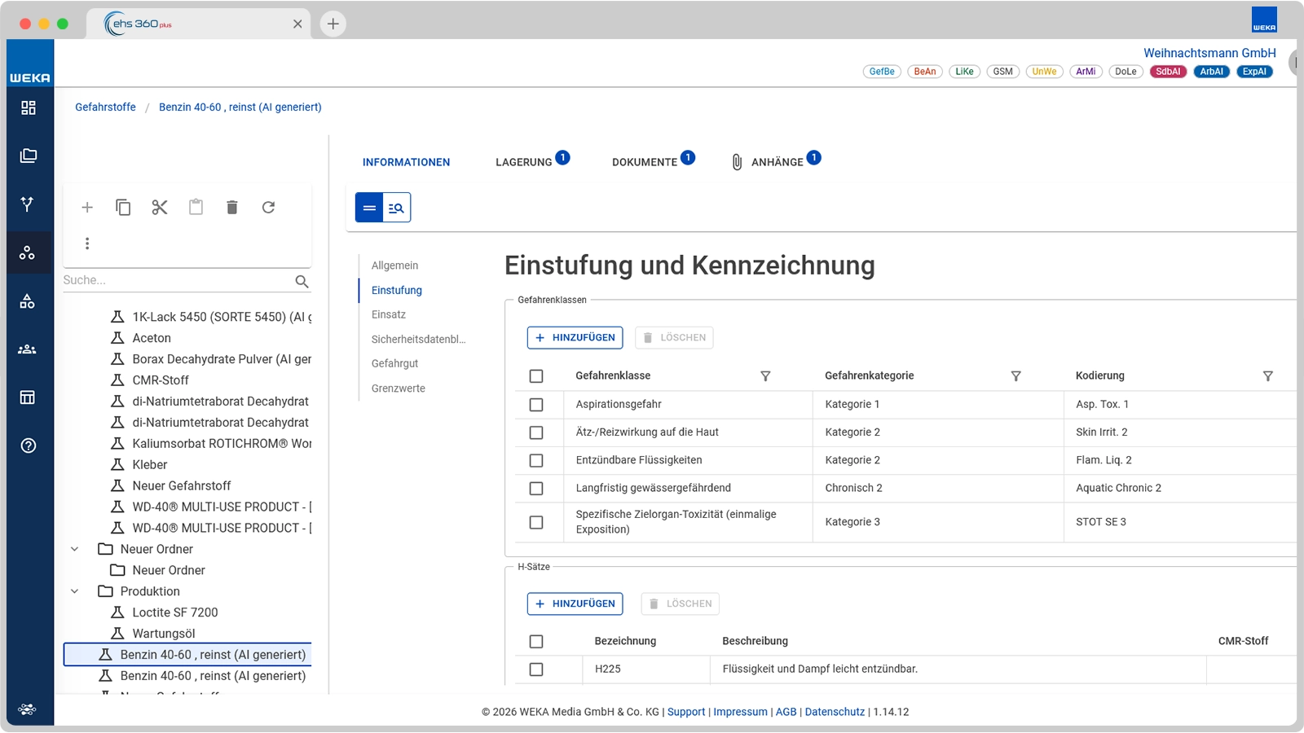Open the table layout sidebar icon
This screenshot has width=1304, height=733.
[x=29, y=397]
